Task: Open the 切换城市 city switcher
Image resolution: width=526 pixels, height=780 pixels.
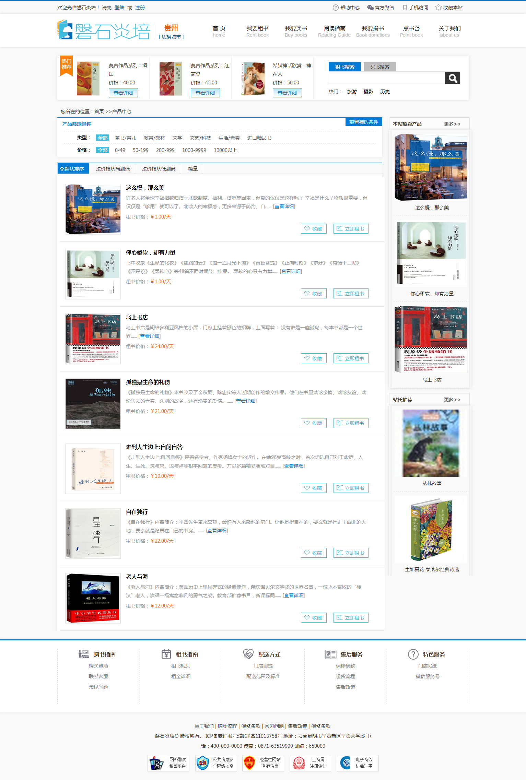Action: click(171, 37)
